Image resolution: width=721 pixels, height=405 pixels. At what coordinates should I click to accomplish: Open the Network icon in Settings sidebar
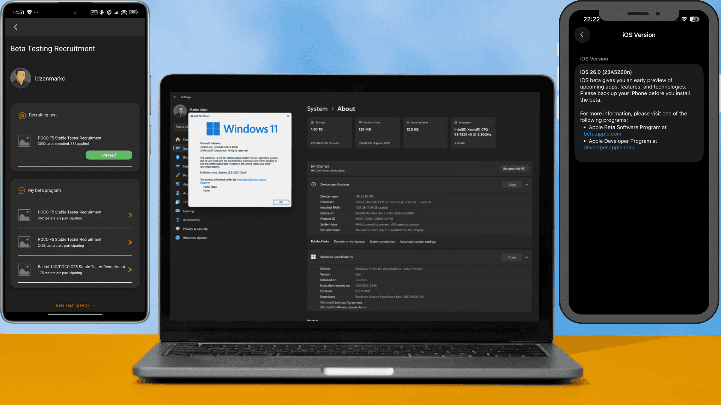[178, 166]
